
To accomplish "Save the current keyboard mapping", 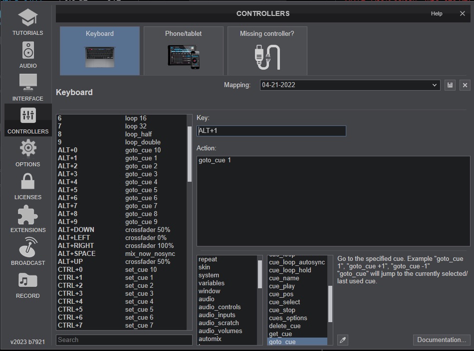I will click(x=450, y=85).
